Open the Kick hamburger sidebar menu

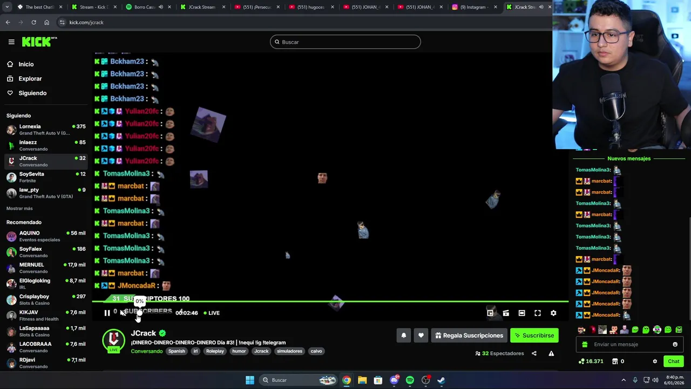coord(11,42)
